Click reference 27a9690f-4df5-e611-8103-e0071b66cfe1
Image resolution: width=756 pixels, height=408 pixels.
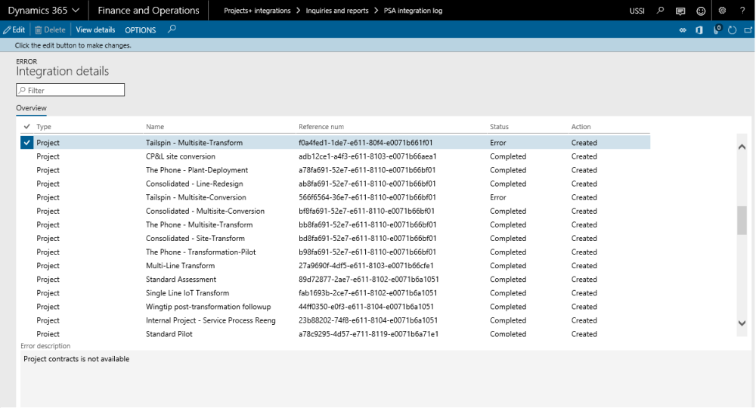(x=366, y=265)
